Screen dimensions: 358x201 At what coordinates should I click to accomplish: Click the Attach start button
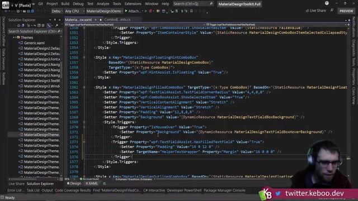(x=133, y=11)
